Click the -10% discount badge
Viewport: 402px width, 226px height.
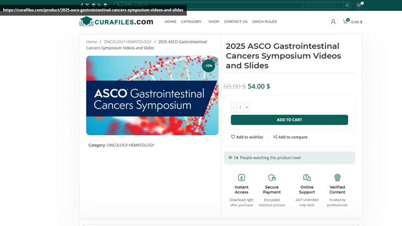coord(208,66)
